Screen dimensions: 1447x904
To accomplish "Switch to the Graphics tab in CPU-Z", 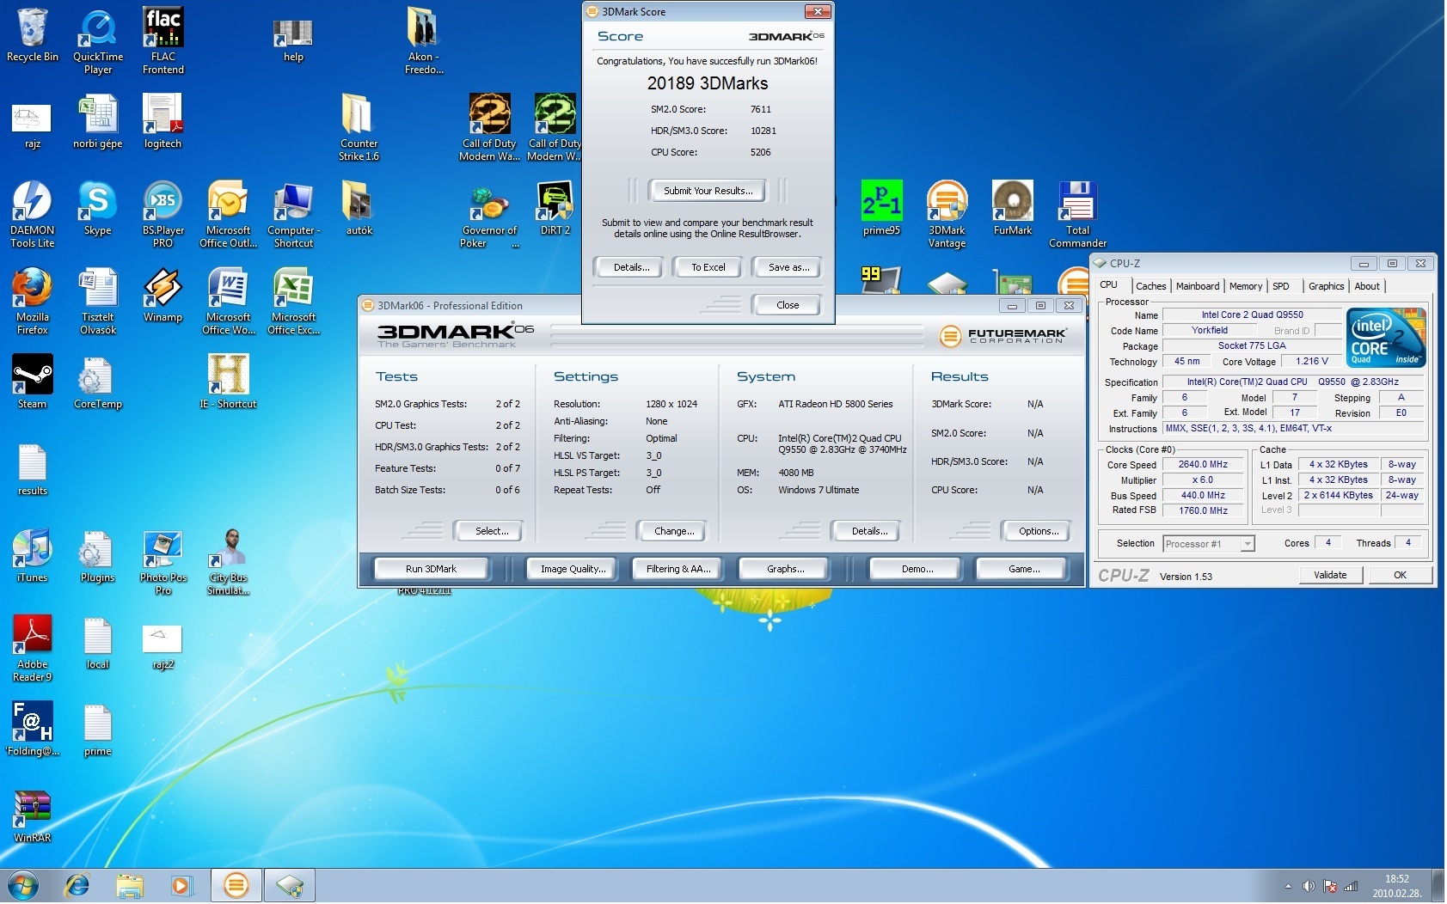I will coord(1325,286).
